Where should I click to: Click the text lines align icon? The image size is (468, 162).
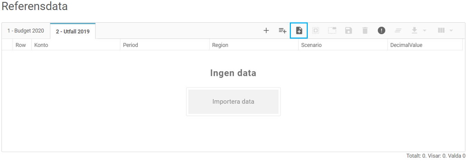pyautogui.click(x=398, y=31)
